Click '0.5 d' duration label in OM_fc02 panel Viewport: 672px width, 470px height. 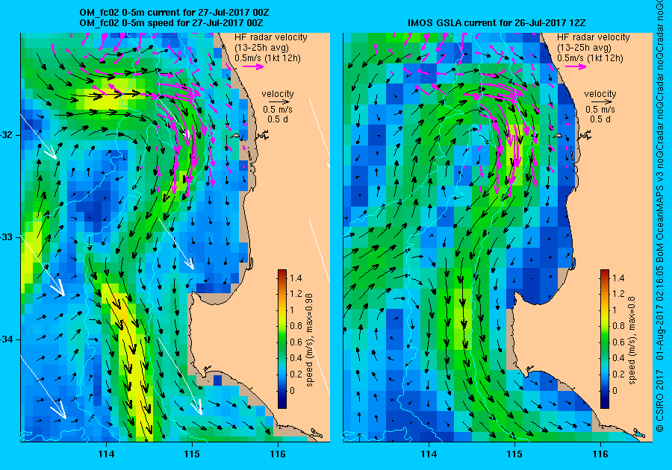(x=278, y=119)
